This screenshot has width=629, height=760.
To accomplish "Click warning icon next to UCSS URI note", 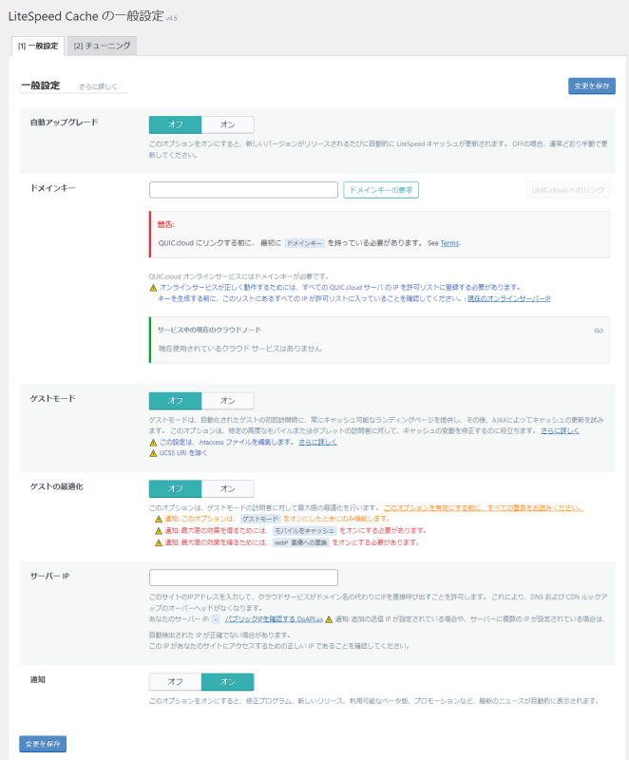I will tap(154, 453).
